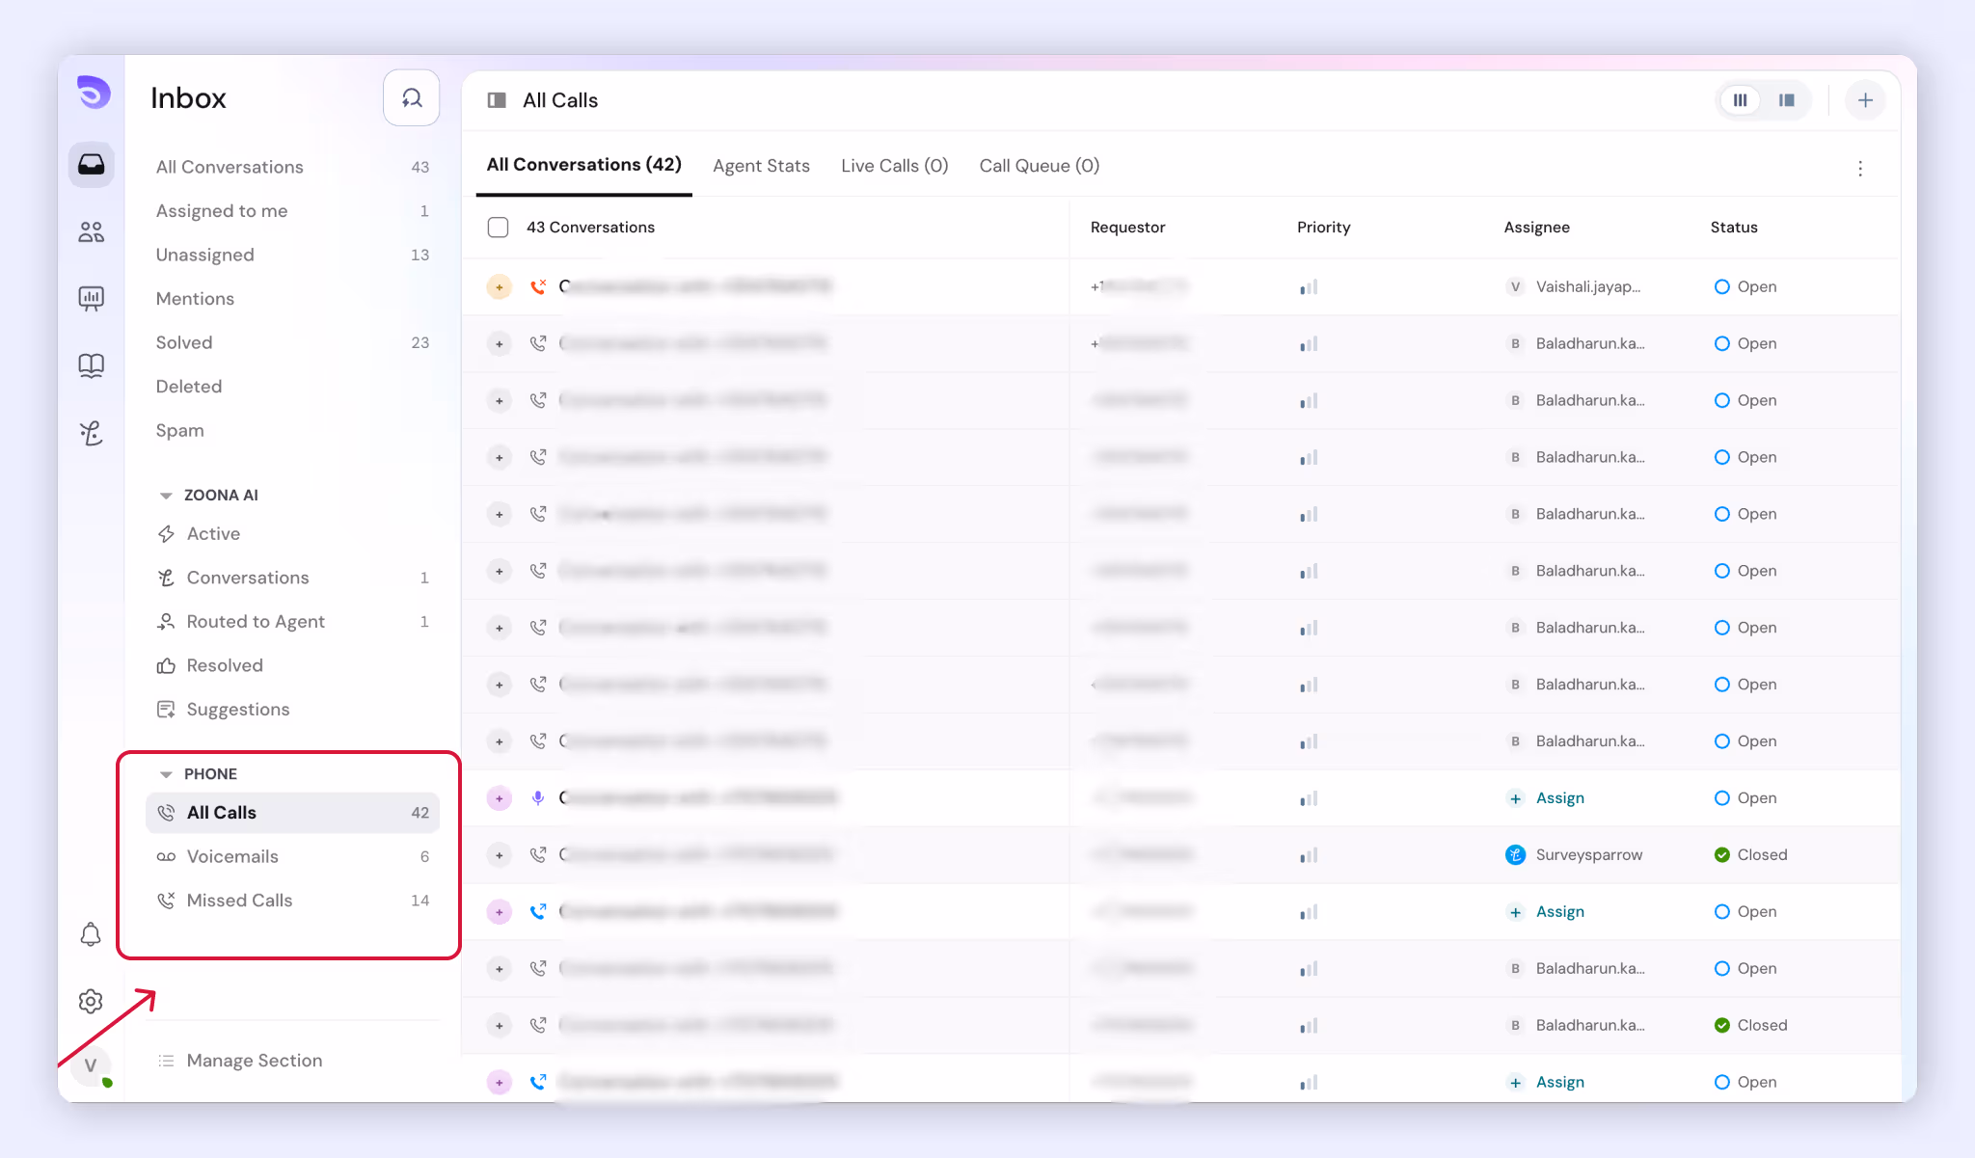Switch to the Live Calls (0) tab
Screen dimensions: 1975x1158
click(x=895, y=166)
